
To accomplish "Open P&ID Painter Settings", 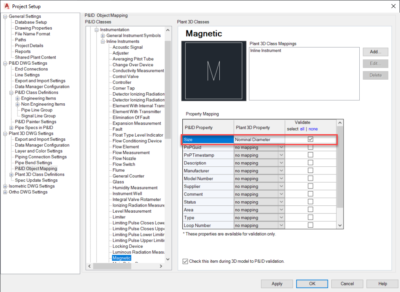I will coord(35,122).
